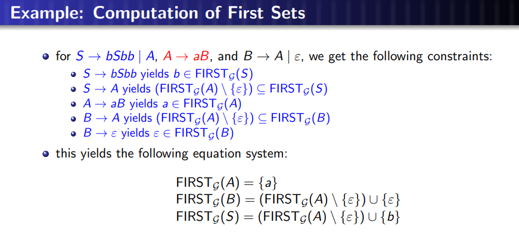
Task: Click the blue production 'S → bSbb | A'
Action: pos(116,56)
